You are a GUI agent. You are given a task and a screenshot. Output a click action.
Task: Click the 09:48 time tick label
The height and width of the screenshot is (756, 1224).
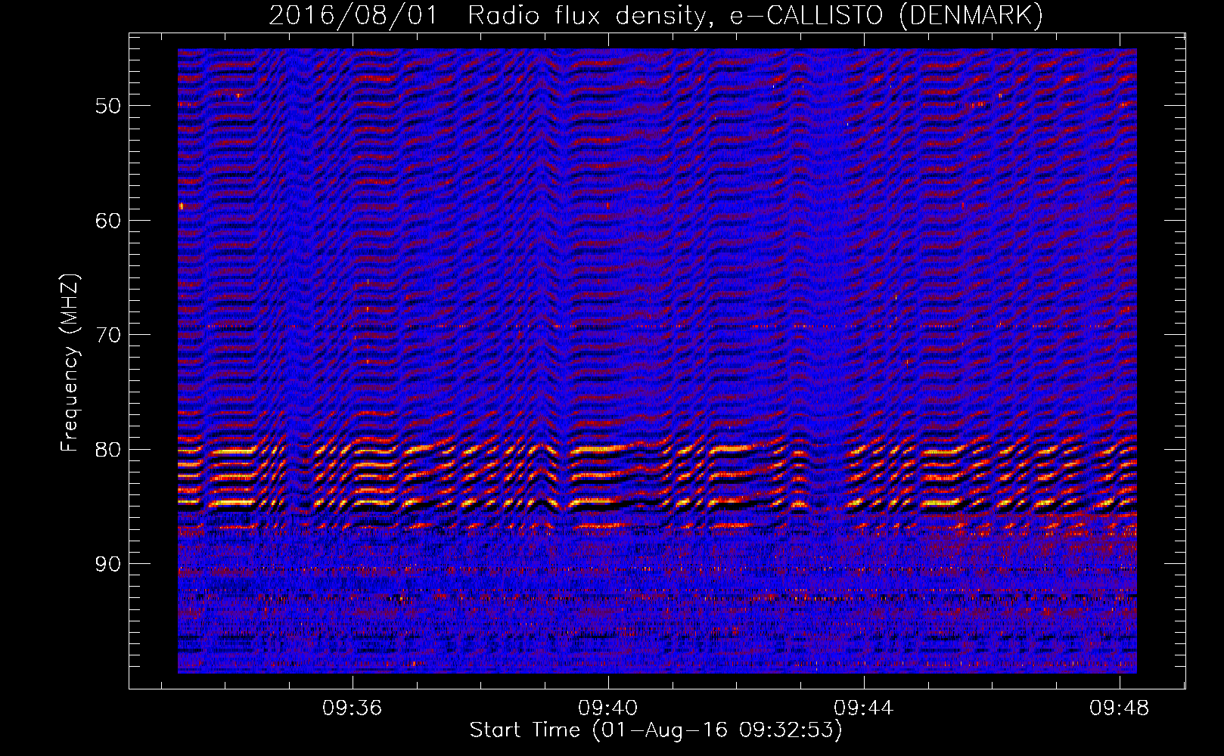(1119, 708)
